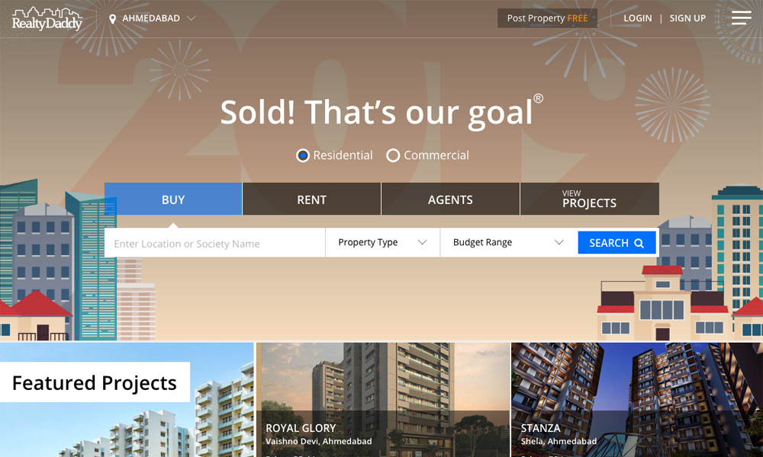
Task: Select the Commercial radio button
Action: [x=393, y=155]
